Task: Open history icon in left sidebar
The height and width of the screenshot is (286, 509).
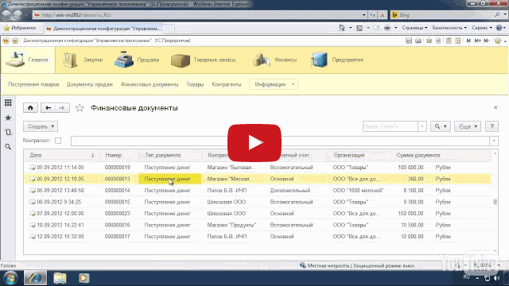Action: (x=8, y=133)
